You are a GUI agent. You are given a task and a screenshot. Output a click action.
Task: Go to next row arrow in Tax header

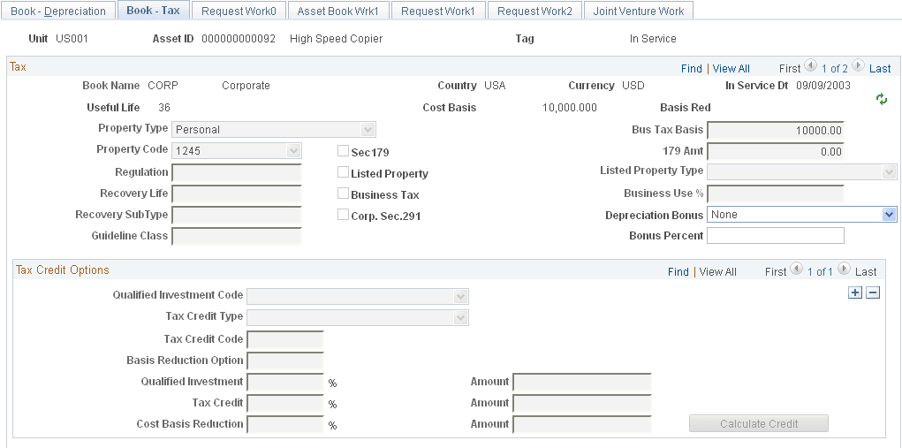tap(858, 65)
